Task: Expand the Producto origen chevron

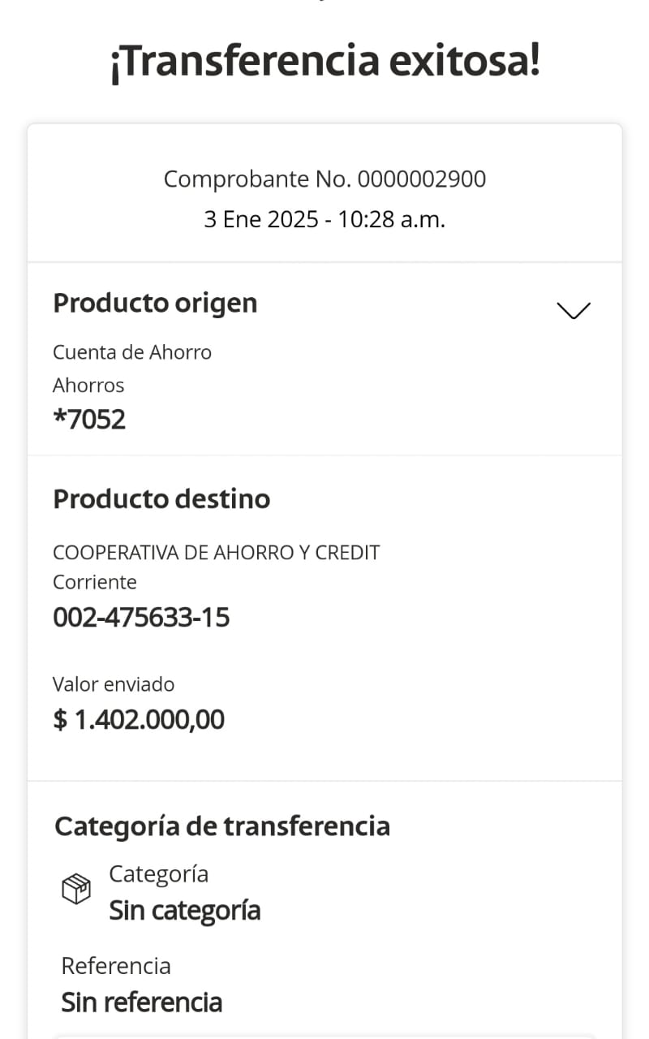Action: coord(574,310)
